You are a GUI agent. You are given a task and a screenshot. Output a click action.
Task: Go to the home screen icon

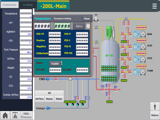[x=5, y=115]
